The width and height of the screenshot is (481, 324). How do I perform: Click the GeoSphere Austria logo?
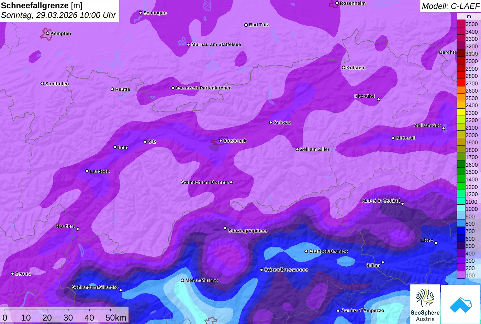(425, 304)
